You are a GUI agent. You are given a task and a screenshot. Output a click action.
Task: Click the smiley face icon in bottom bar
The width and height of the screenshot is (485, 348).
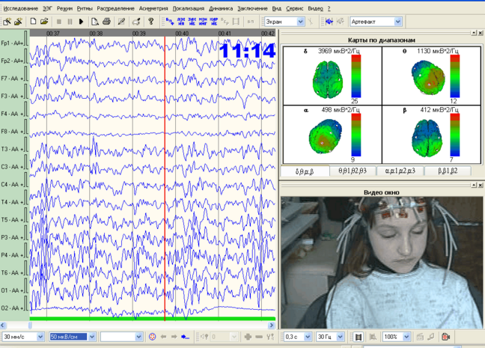[x=153, y=338]
